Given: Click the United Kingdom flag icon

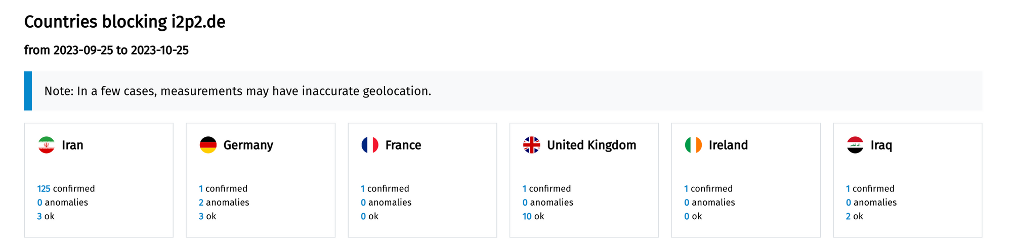Looking at the screenshot, I should coord(531,145).
